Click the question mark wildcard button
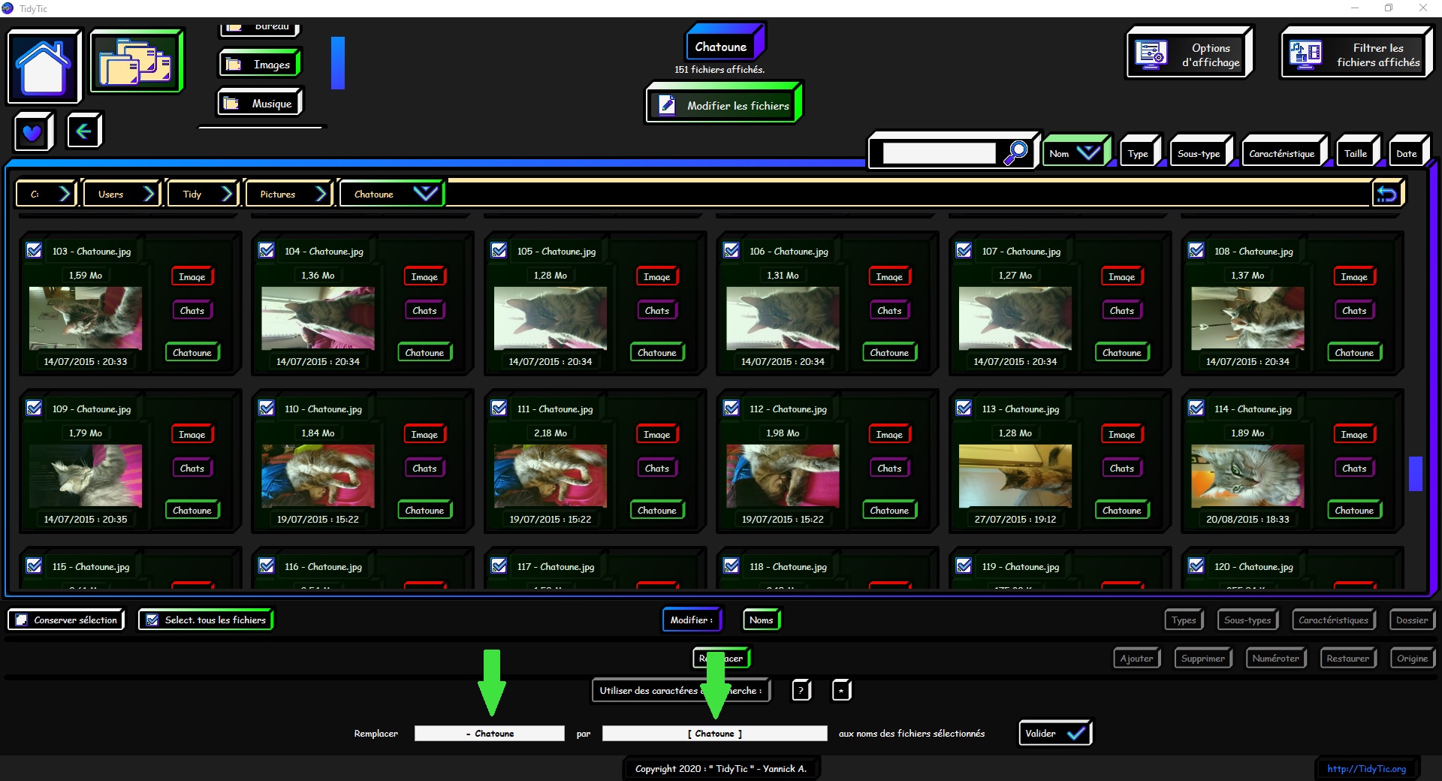1442x781 pixels. [x=801, y=690]
